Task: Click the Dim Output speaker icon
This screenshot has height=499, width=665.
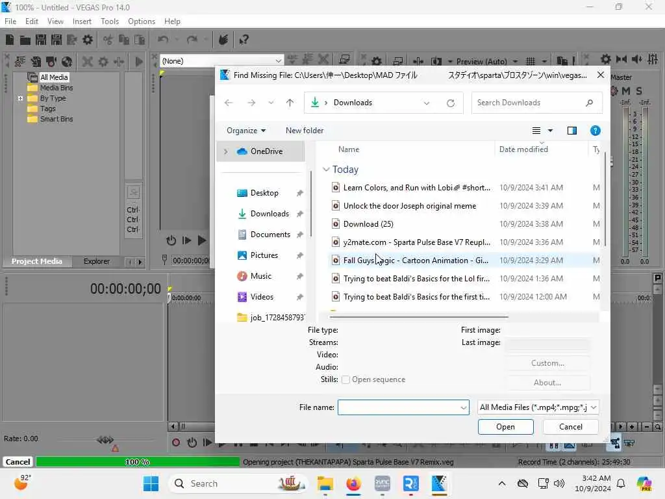Action: (x=637, y=59)
